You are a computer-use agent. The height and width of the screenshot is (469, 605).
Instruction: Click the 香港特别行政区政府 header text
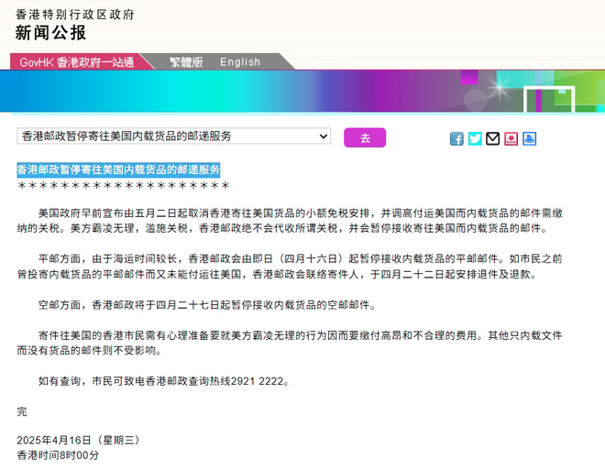[x=75, y=15]
